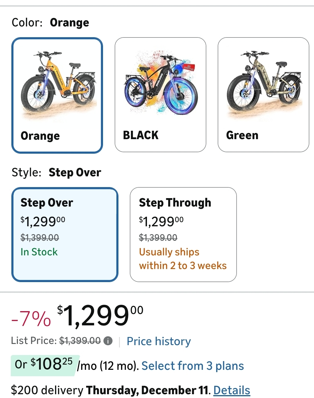
Task: Click the 'In Stock' availability text
Action: click(39, 252)
